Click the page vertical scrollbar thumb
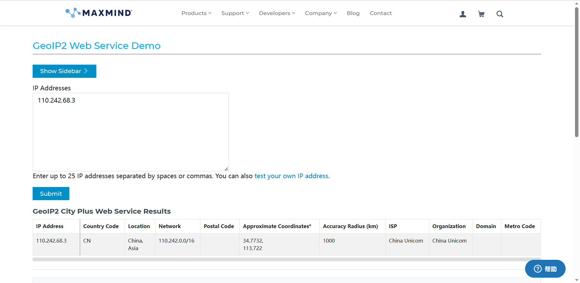 pyautogui.click(x=577, y=72)
